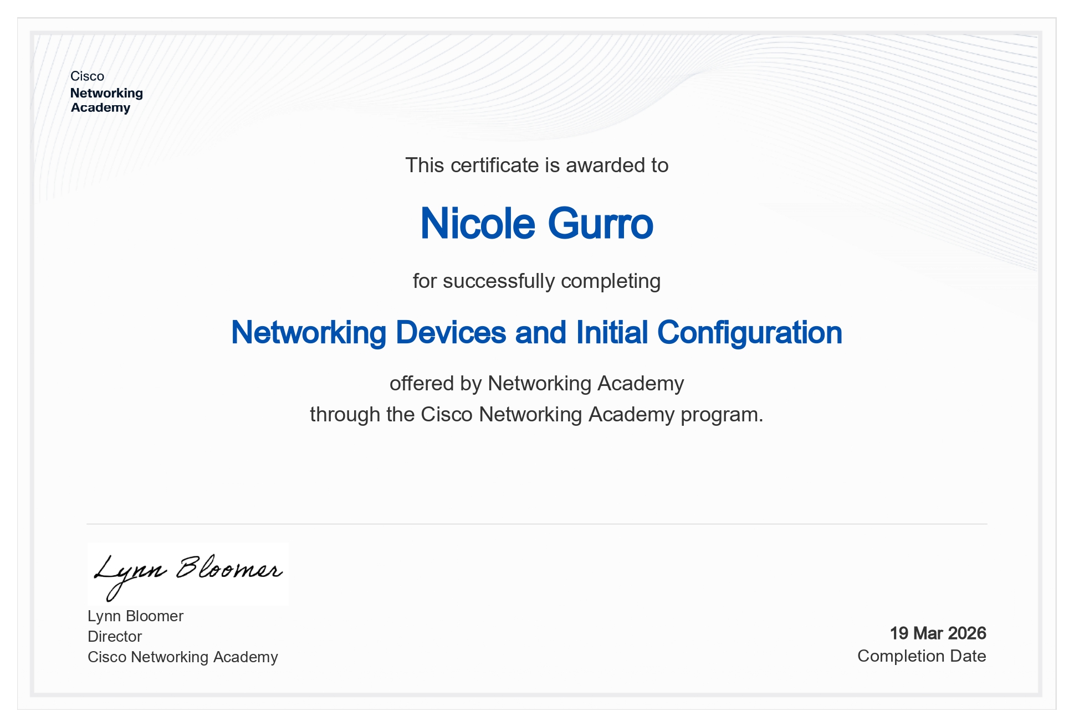Click the date 19 Mar 2026
This screenshot has width=1074, height=727.
pos(937,633)
